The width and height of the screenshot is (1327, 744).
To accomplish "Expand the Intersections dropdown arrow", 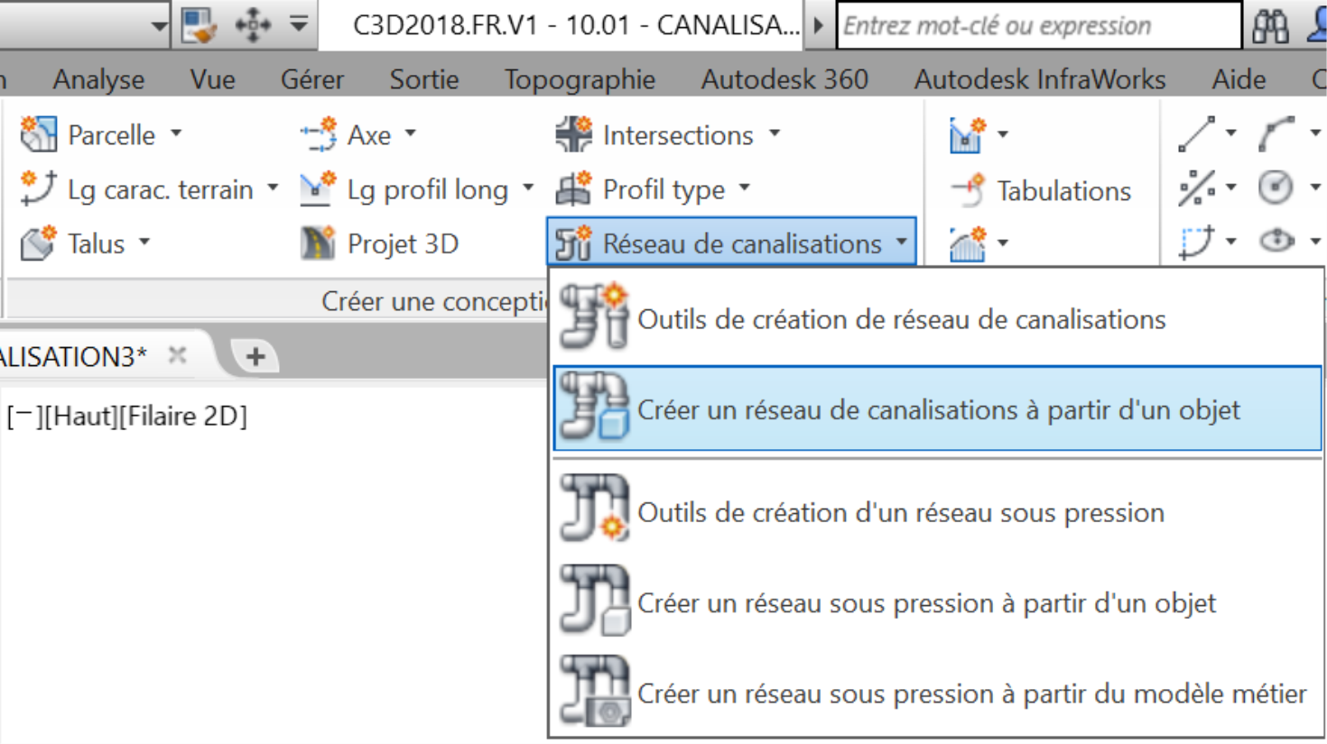I will [775, 134].
